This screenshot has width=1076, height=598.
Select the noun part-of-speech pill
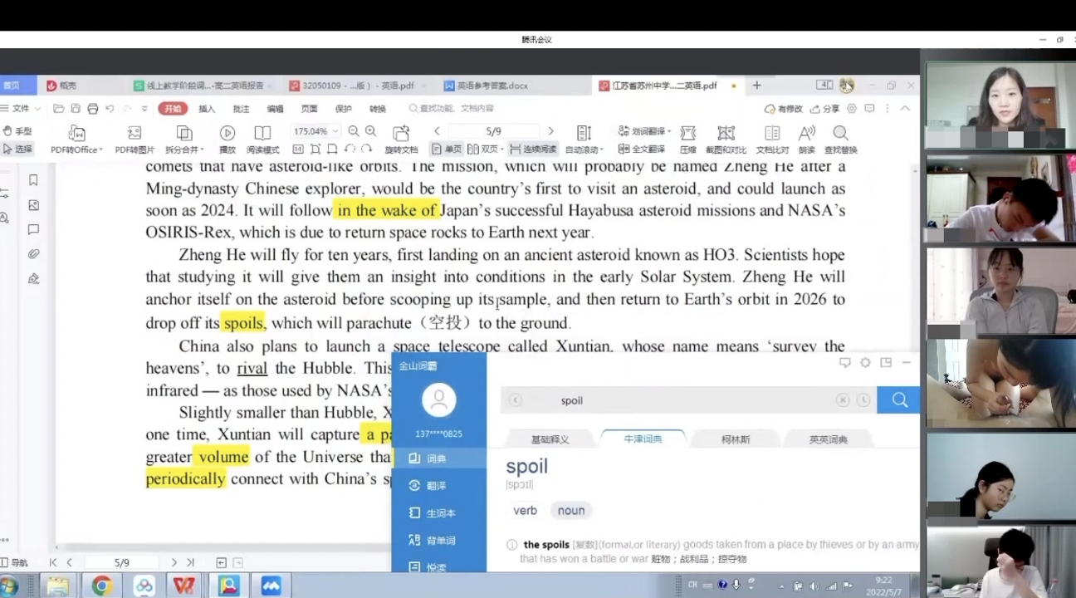(571, 511)
